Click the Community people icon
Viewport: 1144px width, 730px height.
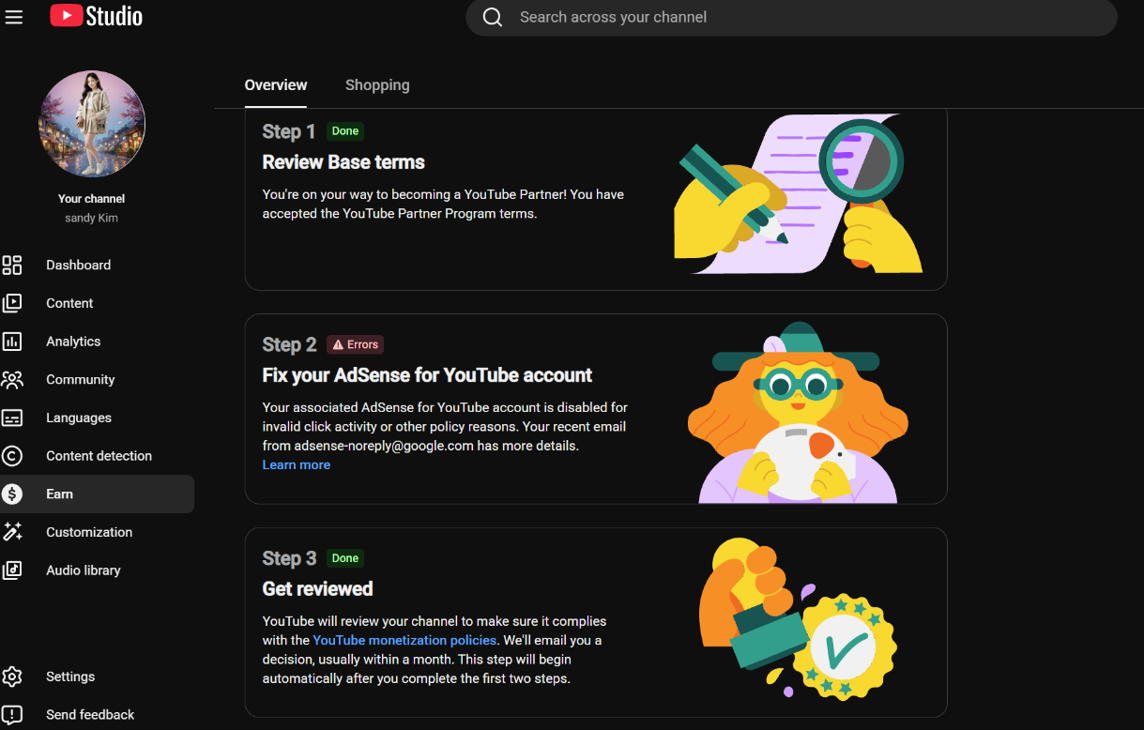coord(12,380)
